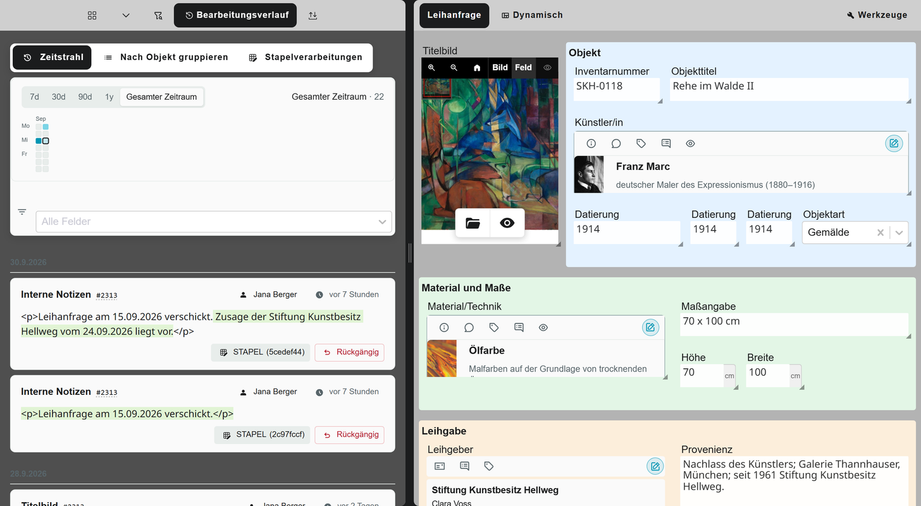Click the Inventarnummer field SKH-0118
Viewport: 921px width, 506px height.
point(617,89)
